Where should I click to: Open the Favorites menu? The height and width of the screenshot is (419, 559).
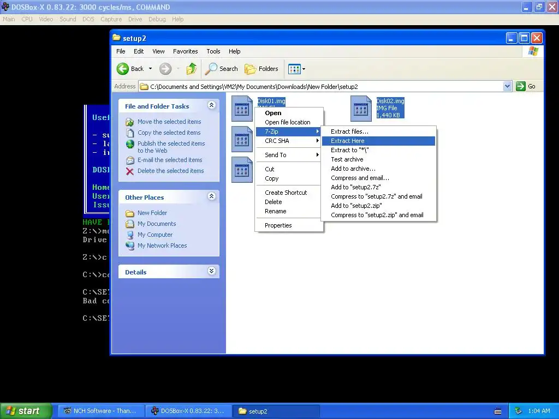(x=186, y=51)
